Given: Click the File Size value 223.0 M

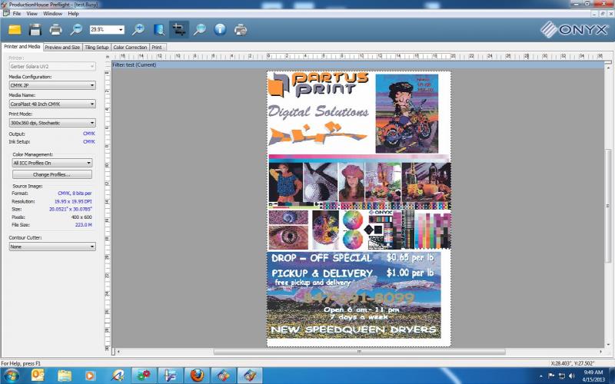Looking at the screenshot, I should click(x=84, y=225).
